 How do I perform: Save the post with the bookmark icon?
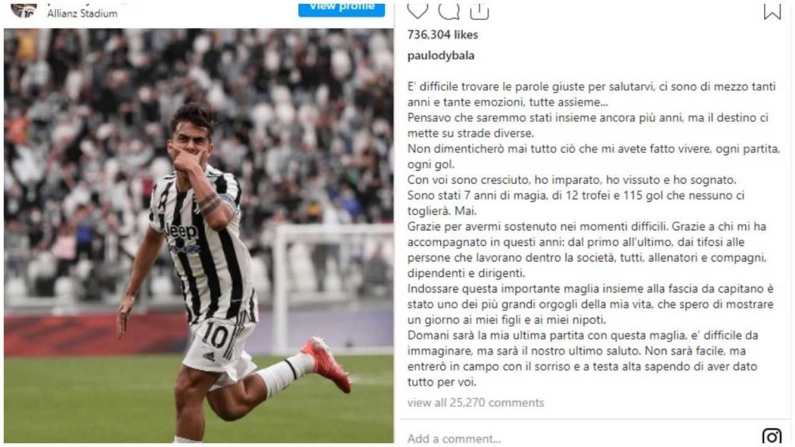[772, 10]
